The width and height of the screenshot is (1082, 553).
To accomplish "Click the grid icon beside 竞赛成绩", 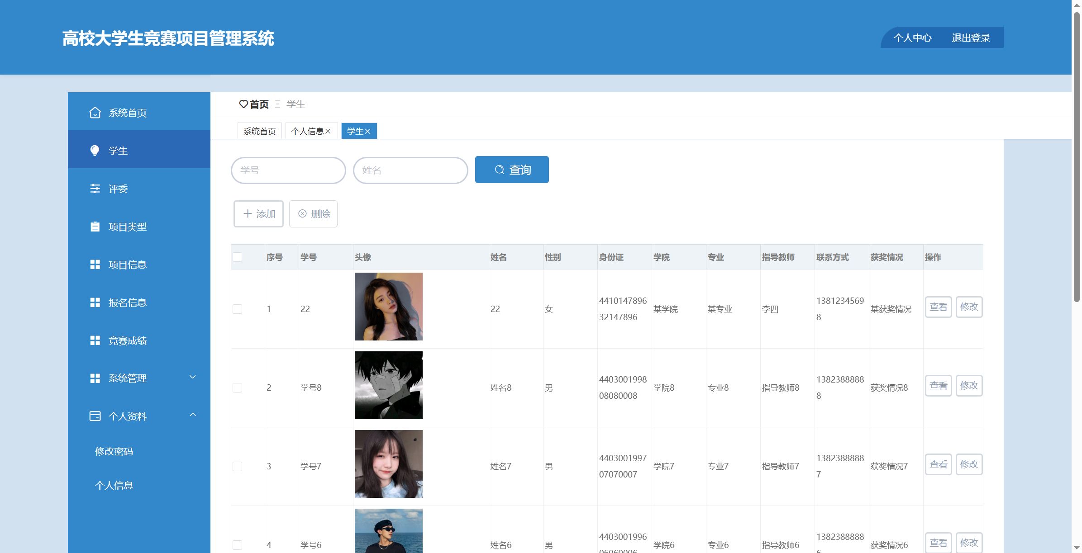I will 95,340.
